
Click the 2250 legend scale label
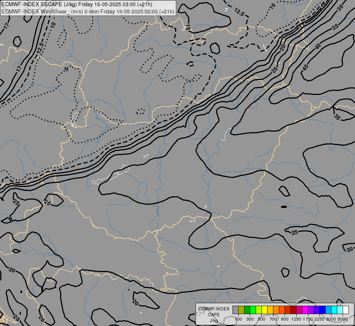[319, 319]
